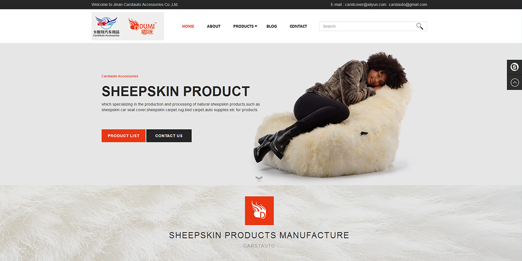Click the search magnifier icon
This screenshot has width=522, height=261.
click(x=419, y=26)
